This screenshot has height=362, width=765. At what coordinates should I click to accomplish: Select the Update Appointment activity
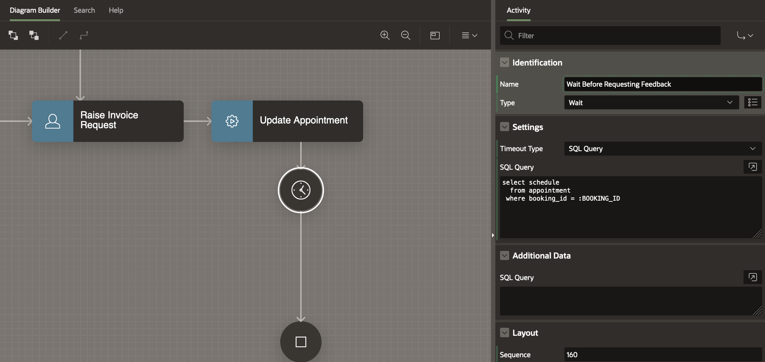287,121
